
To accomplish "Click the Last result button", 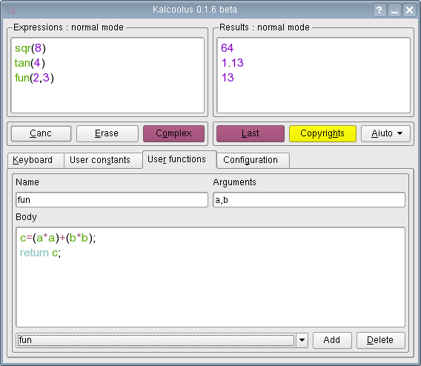I will (x=251, y=133).
